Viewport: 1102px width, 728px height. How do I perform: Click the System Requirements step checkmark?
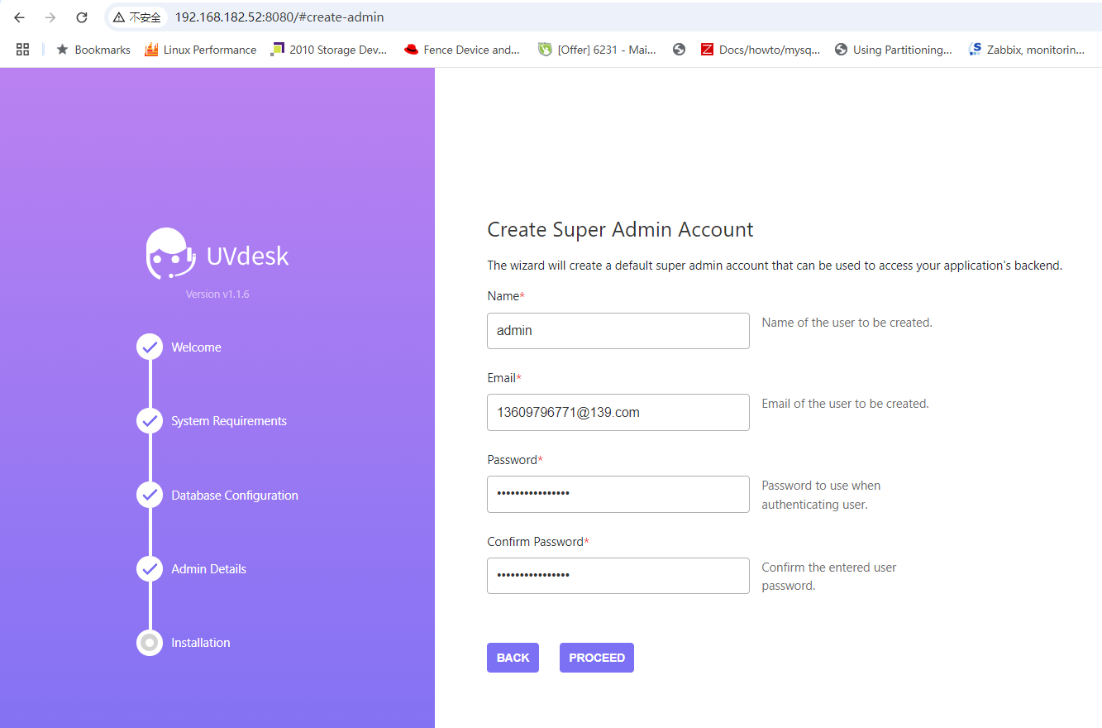click(x=150, y=421)
